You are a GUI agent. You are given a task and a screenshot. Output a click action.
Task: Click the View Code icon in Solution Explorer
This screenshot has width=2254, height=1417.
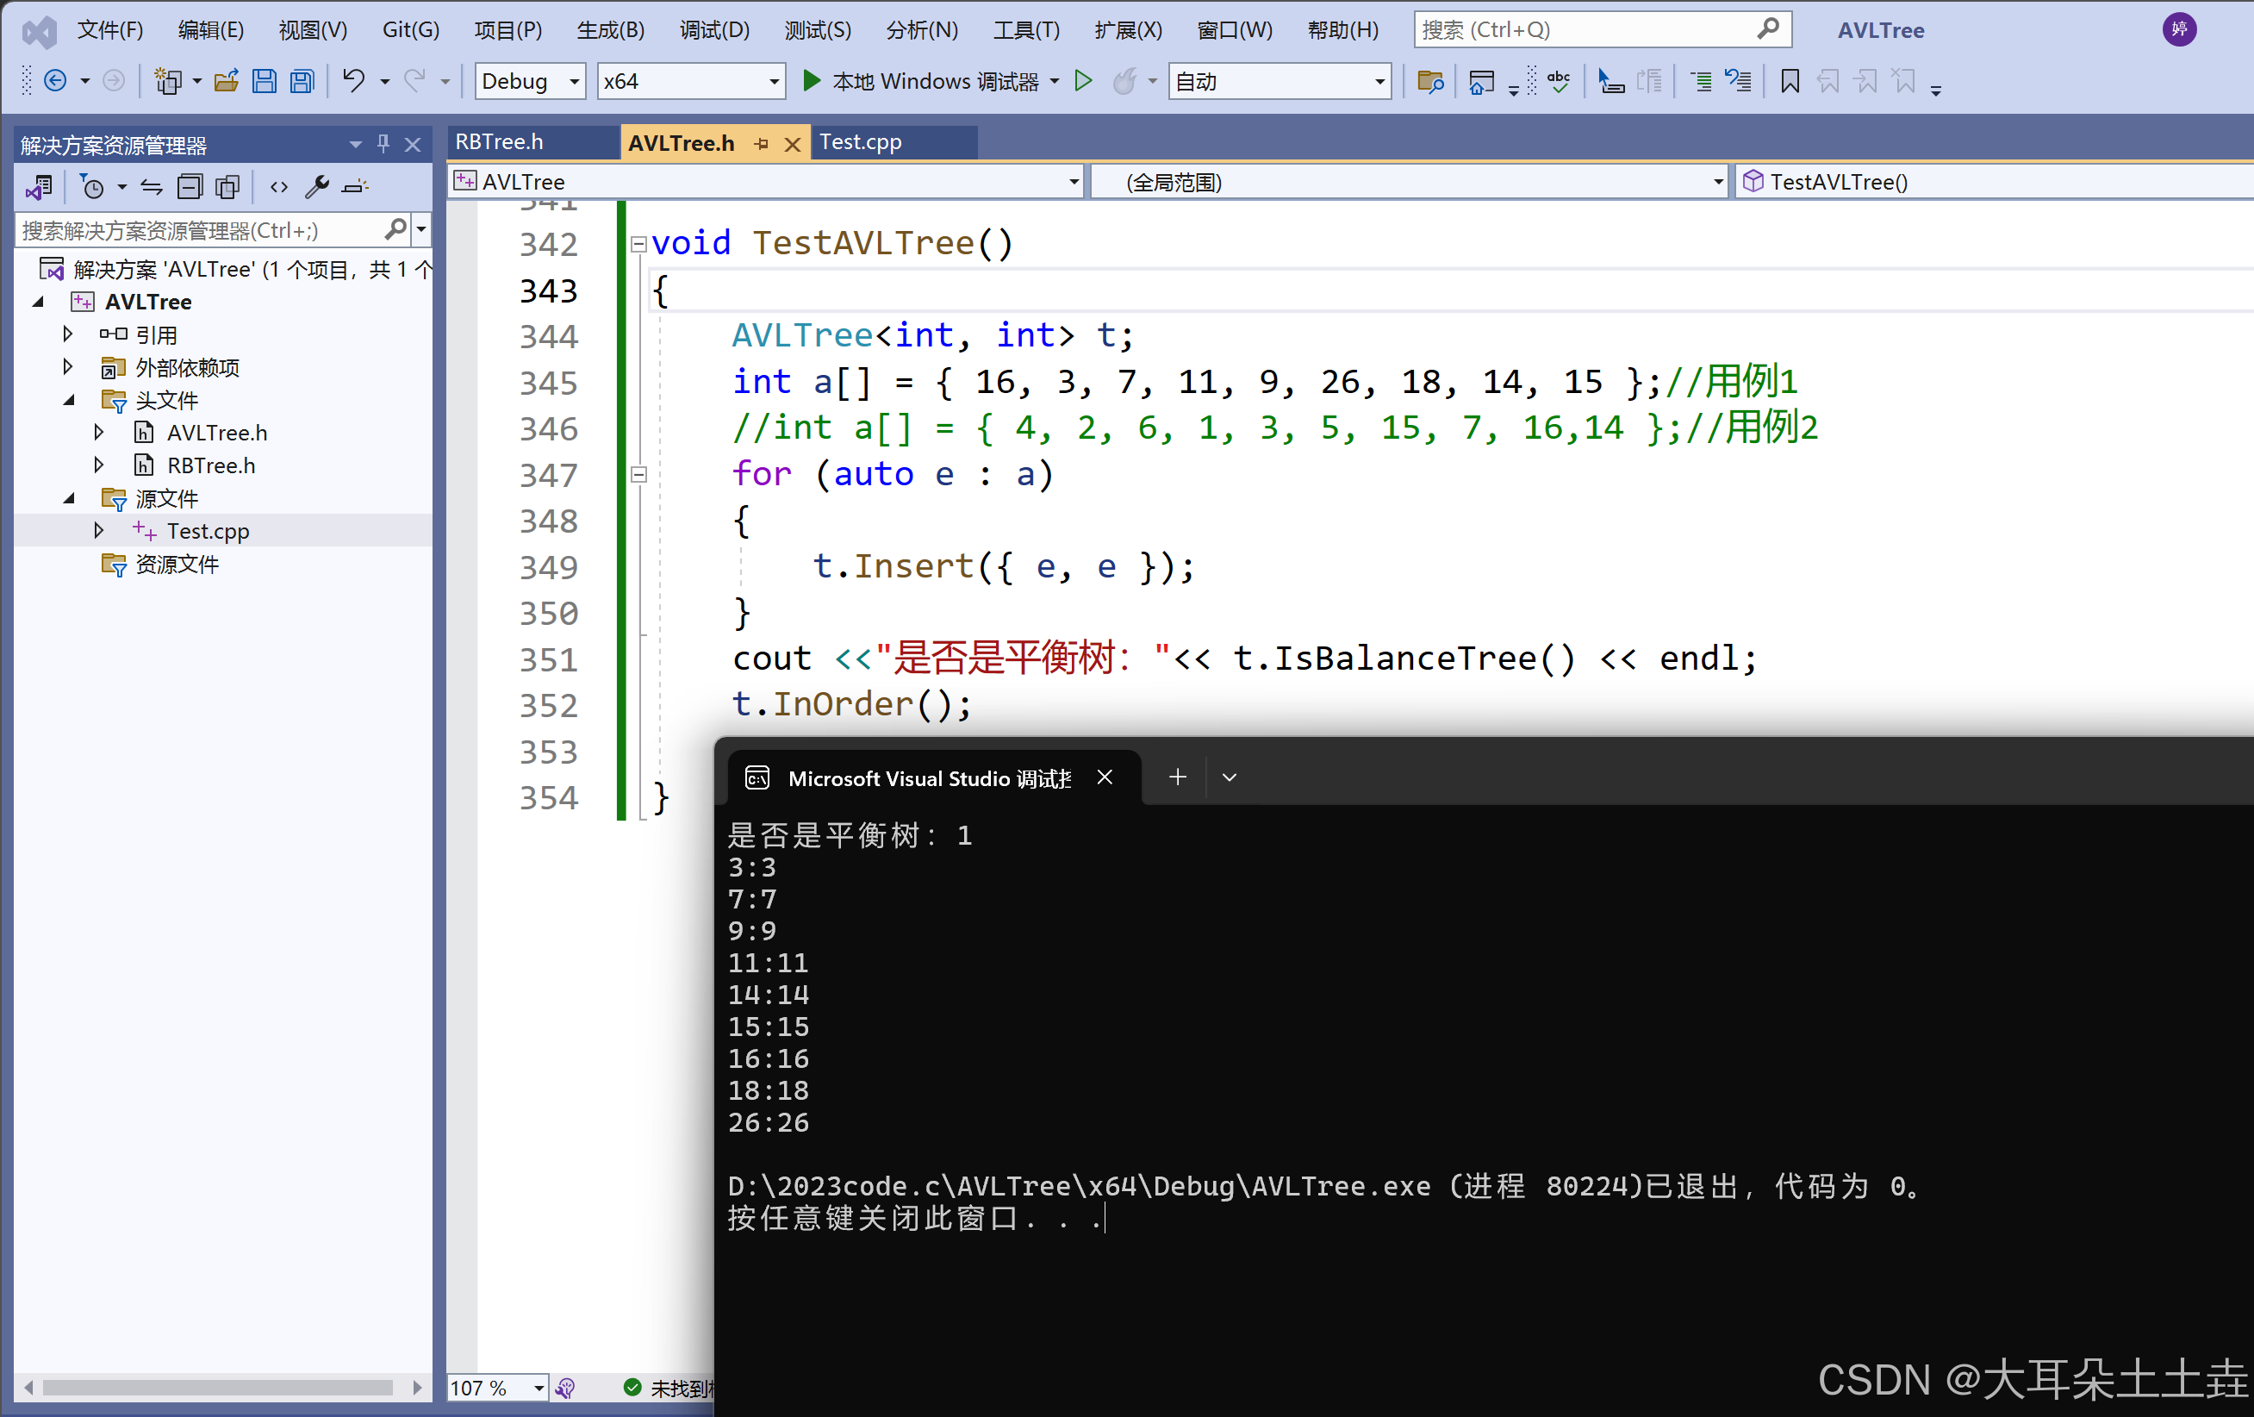(x=278, y=187)
